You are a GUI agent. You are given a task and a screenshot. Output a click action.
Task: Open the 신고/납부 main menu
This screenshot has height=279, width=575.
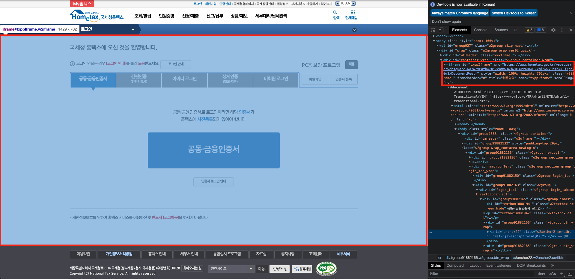click(x=215, y=16)
